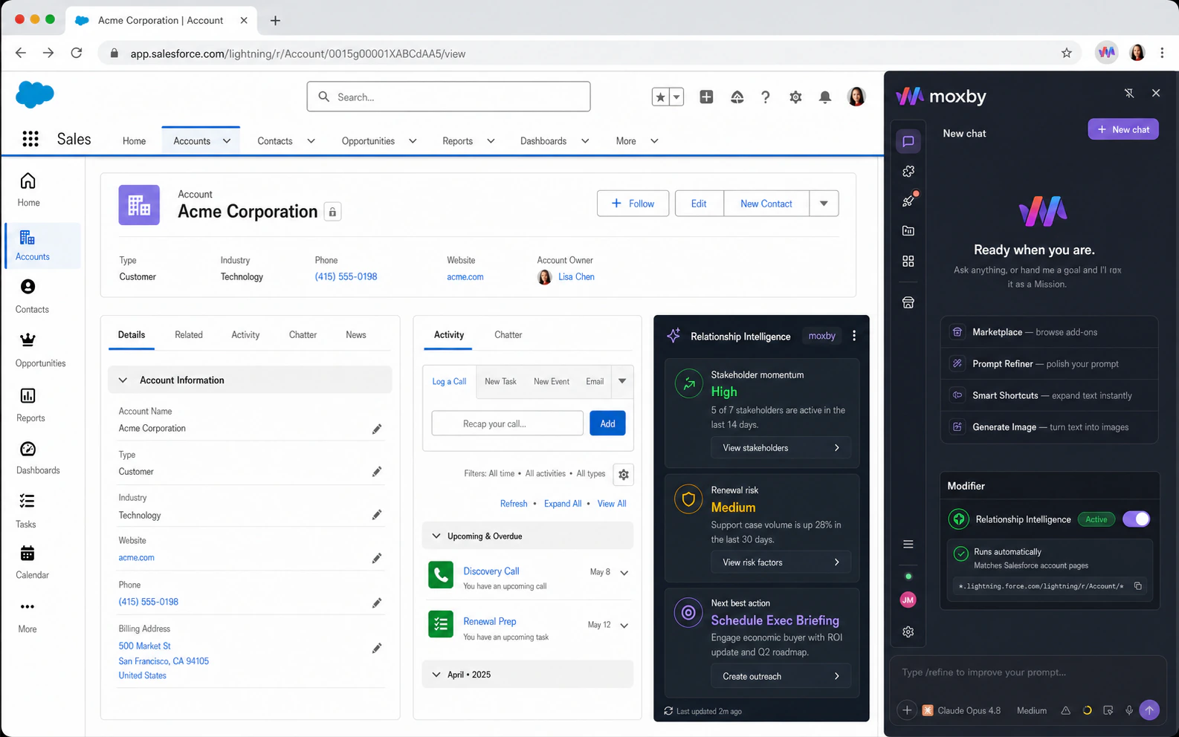Viewport: 1179px width, 737px height.
Task: Unpin the moxby side panel
Action: (1129, 94)
